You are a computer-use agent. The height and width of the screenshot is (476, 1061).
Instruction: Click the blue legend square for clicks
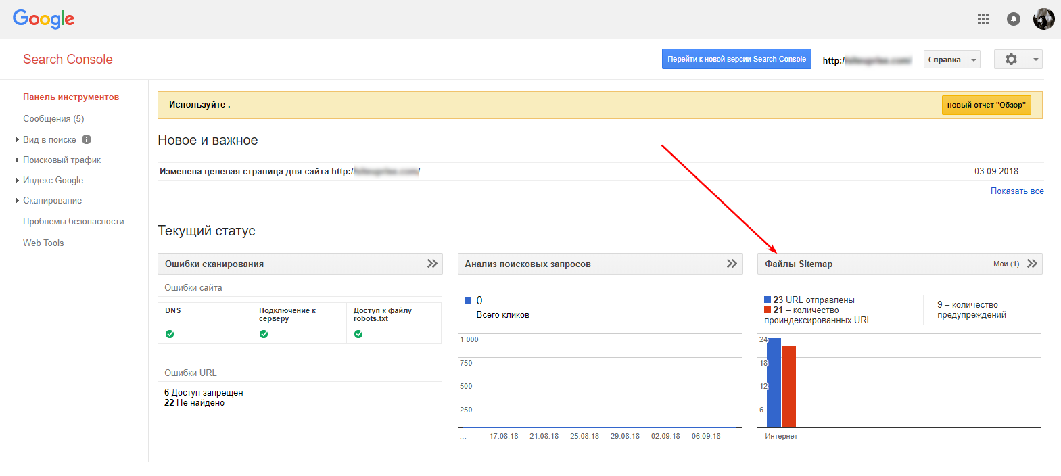[468, 300]
